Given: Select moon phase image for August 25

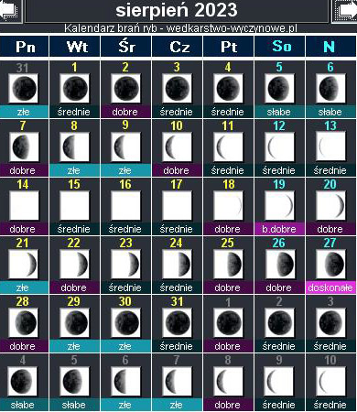Looking at the screenshot, I should pos(229,264).
